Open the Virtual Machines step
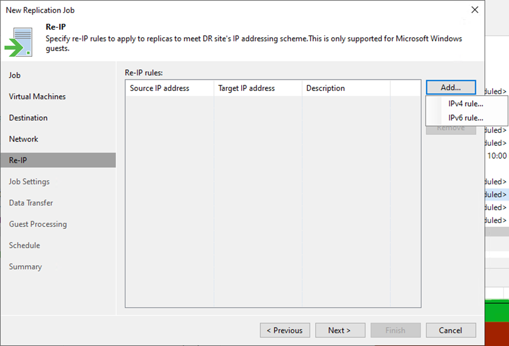509x346 pixels. click(37, 97)
